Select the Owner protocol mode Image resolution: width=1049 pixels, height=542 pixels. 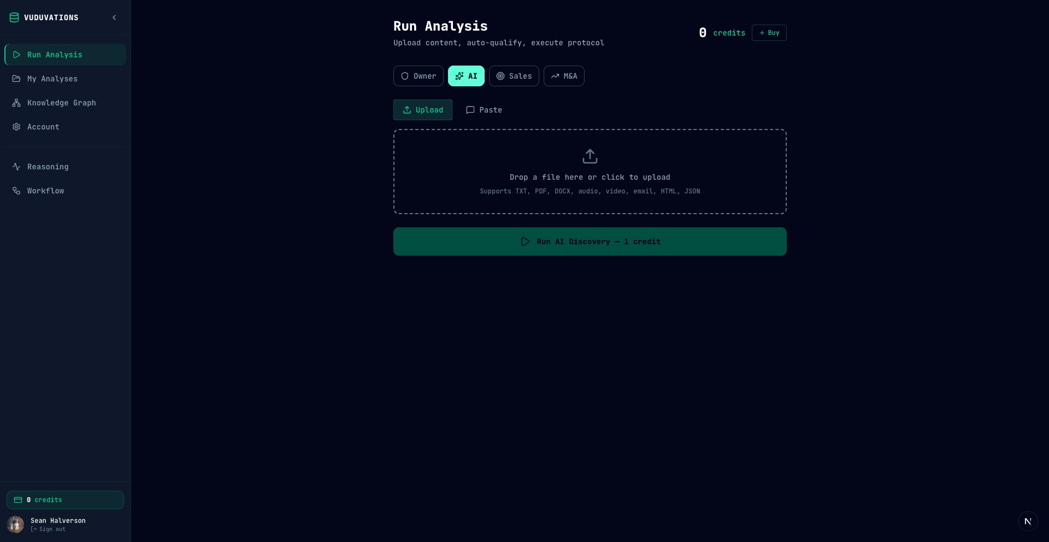(x=419, y=76)
